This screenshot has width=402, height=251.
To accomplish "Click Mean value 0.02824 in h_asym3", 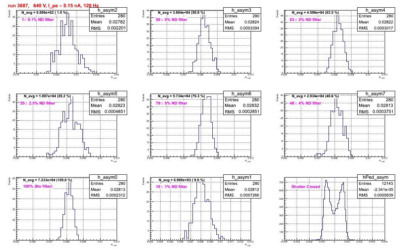I will coord(251,22).
